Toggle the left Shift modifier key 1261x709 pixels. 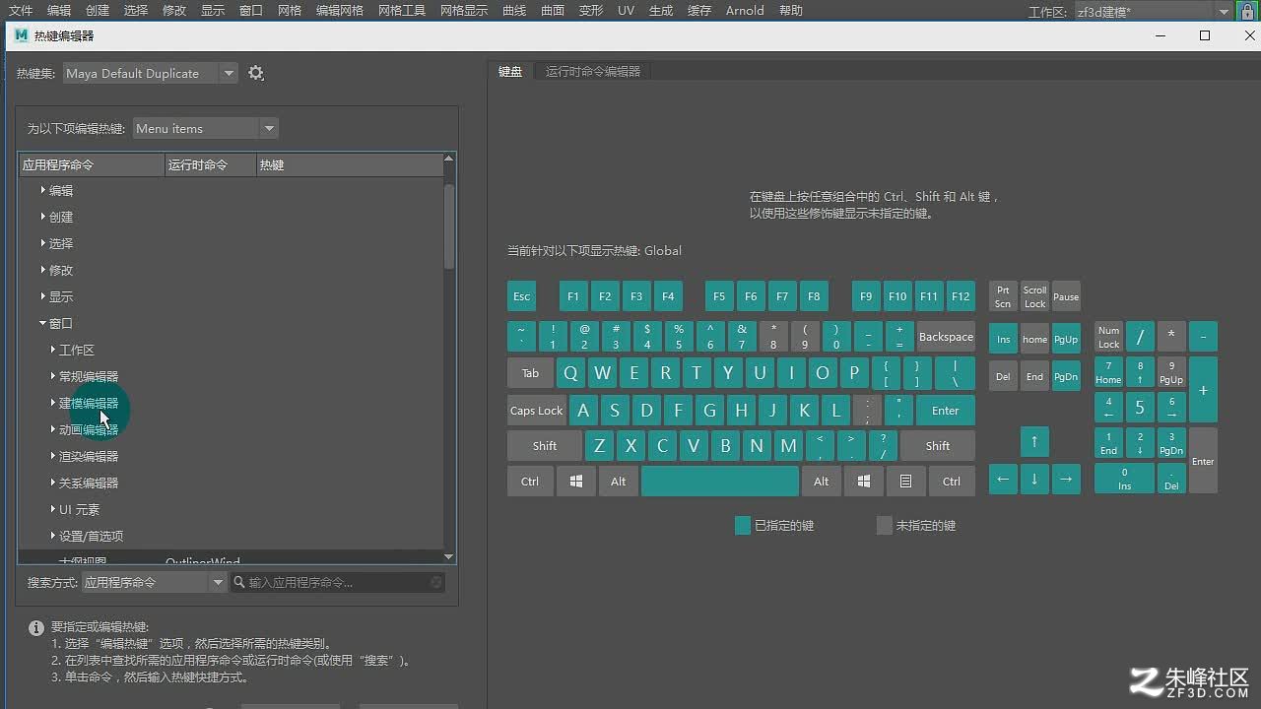(545, 446)
